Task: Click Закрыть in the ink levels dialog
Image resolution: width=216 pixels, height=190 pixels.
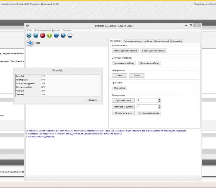Action: pos(93,100)
